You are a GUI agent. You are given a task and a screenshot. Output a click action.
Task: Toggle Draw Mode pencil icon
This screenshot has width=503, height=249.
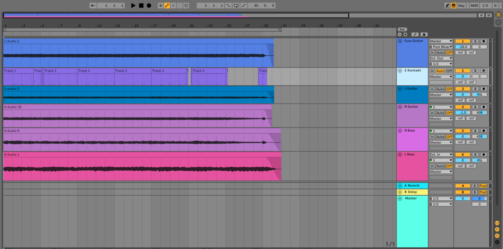coord(447,5)
